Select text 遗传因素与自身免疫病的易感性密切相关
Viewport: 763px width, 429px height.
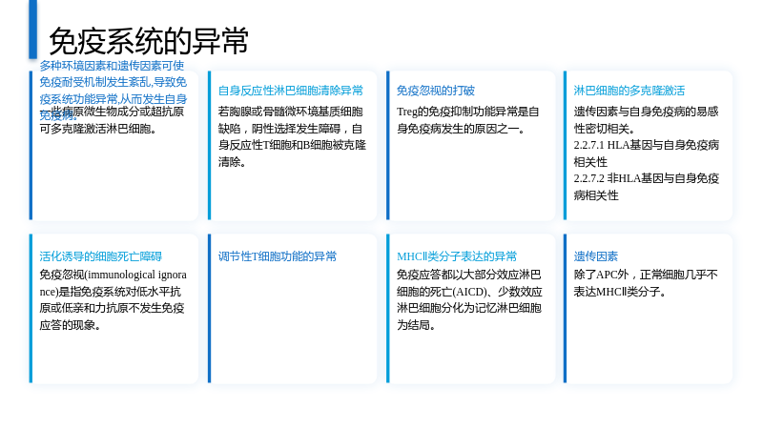(647, 120)
